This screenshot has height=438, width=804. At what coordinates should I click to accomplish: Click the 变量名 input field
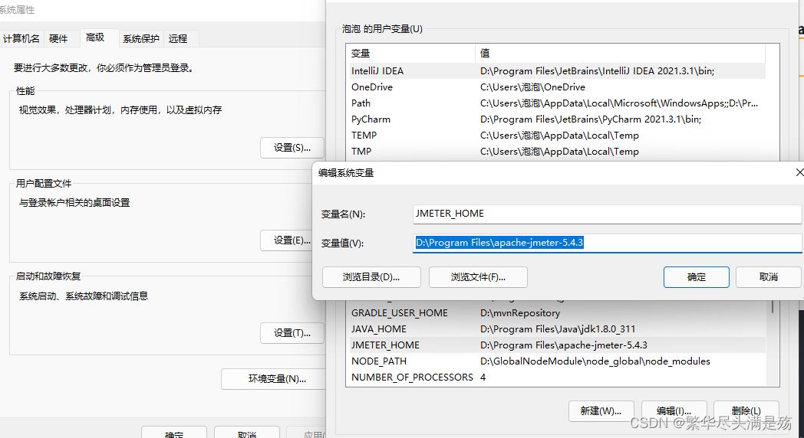[606, 214]
